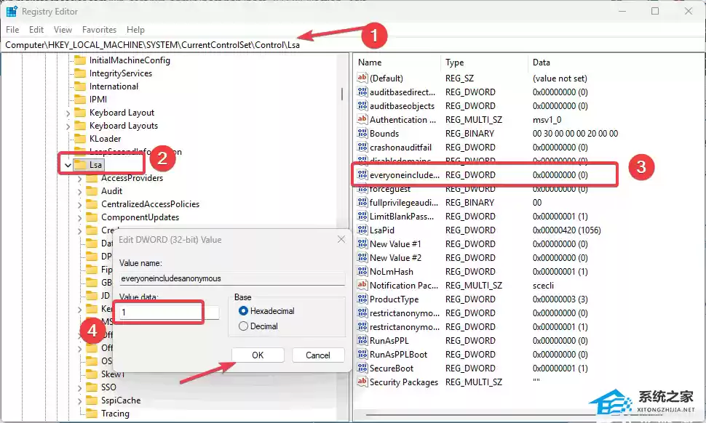Confirm the DWORD edit with OK
Image resolution: width=706 pixels, height=423 pixels.
pos(258,355)
